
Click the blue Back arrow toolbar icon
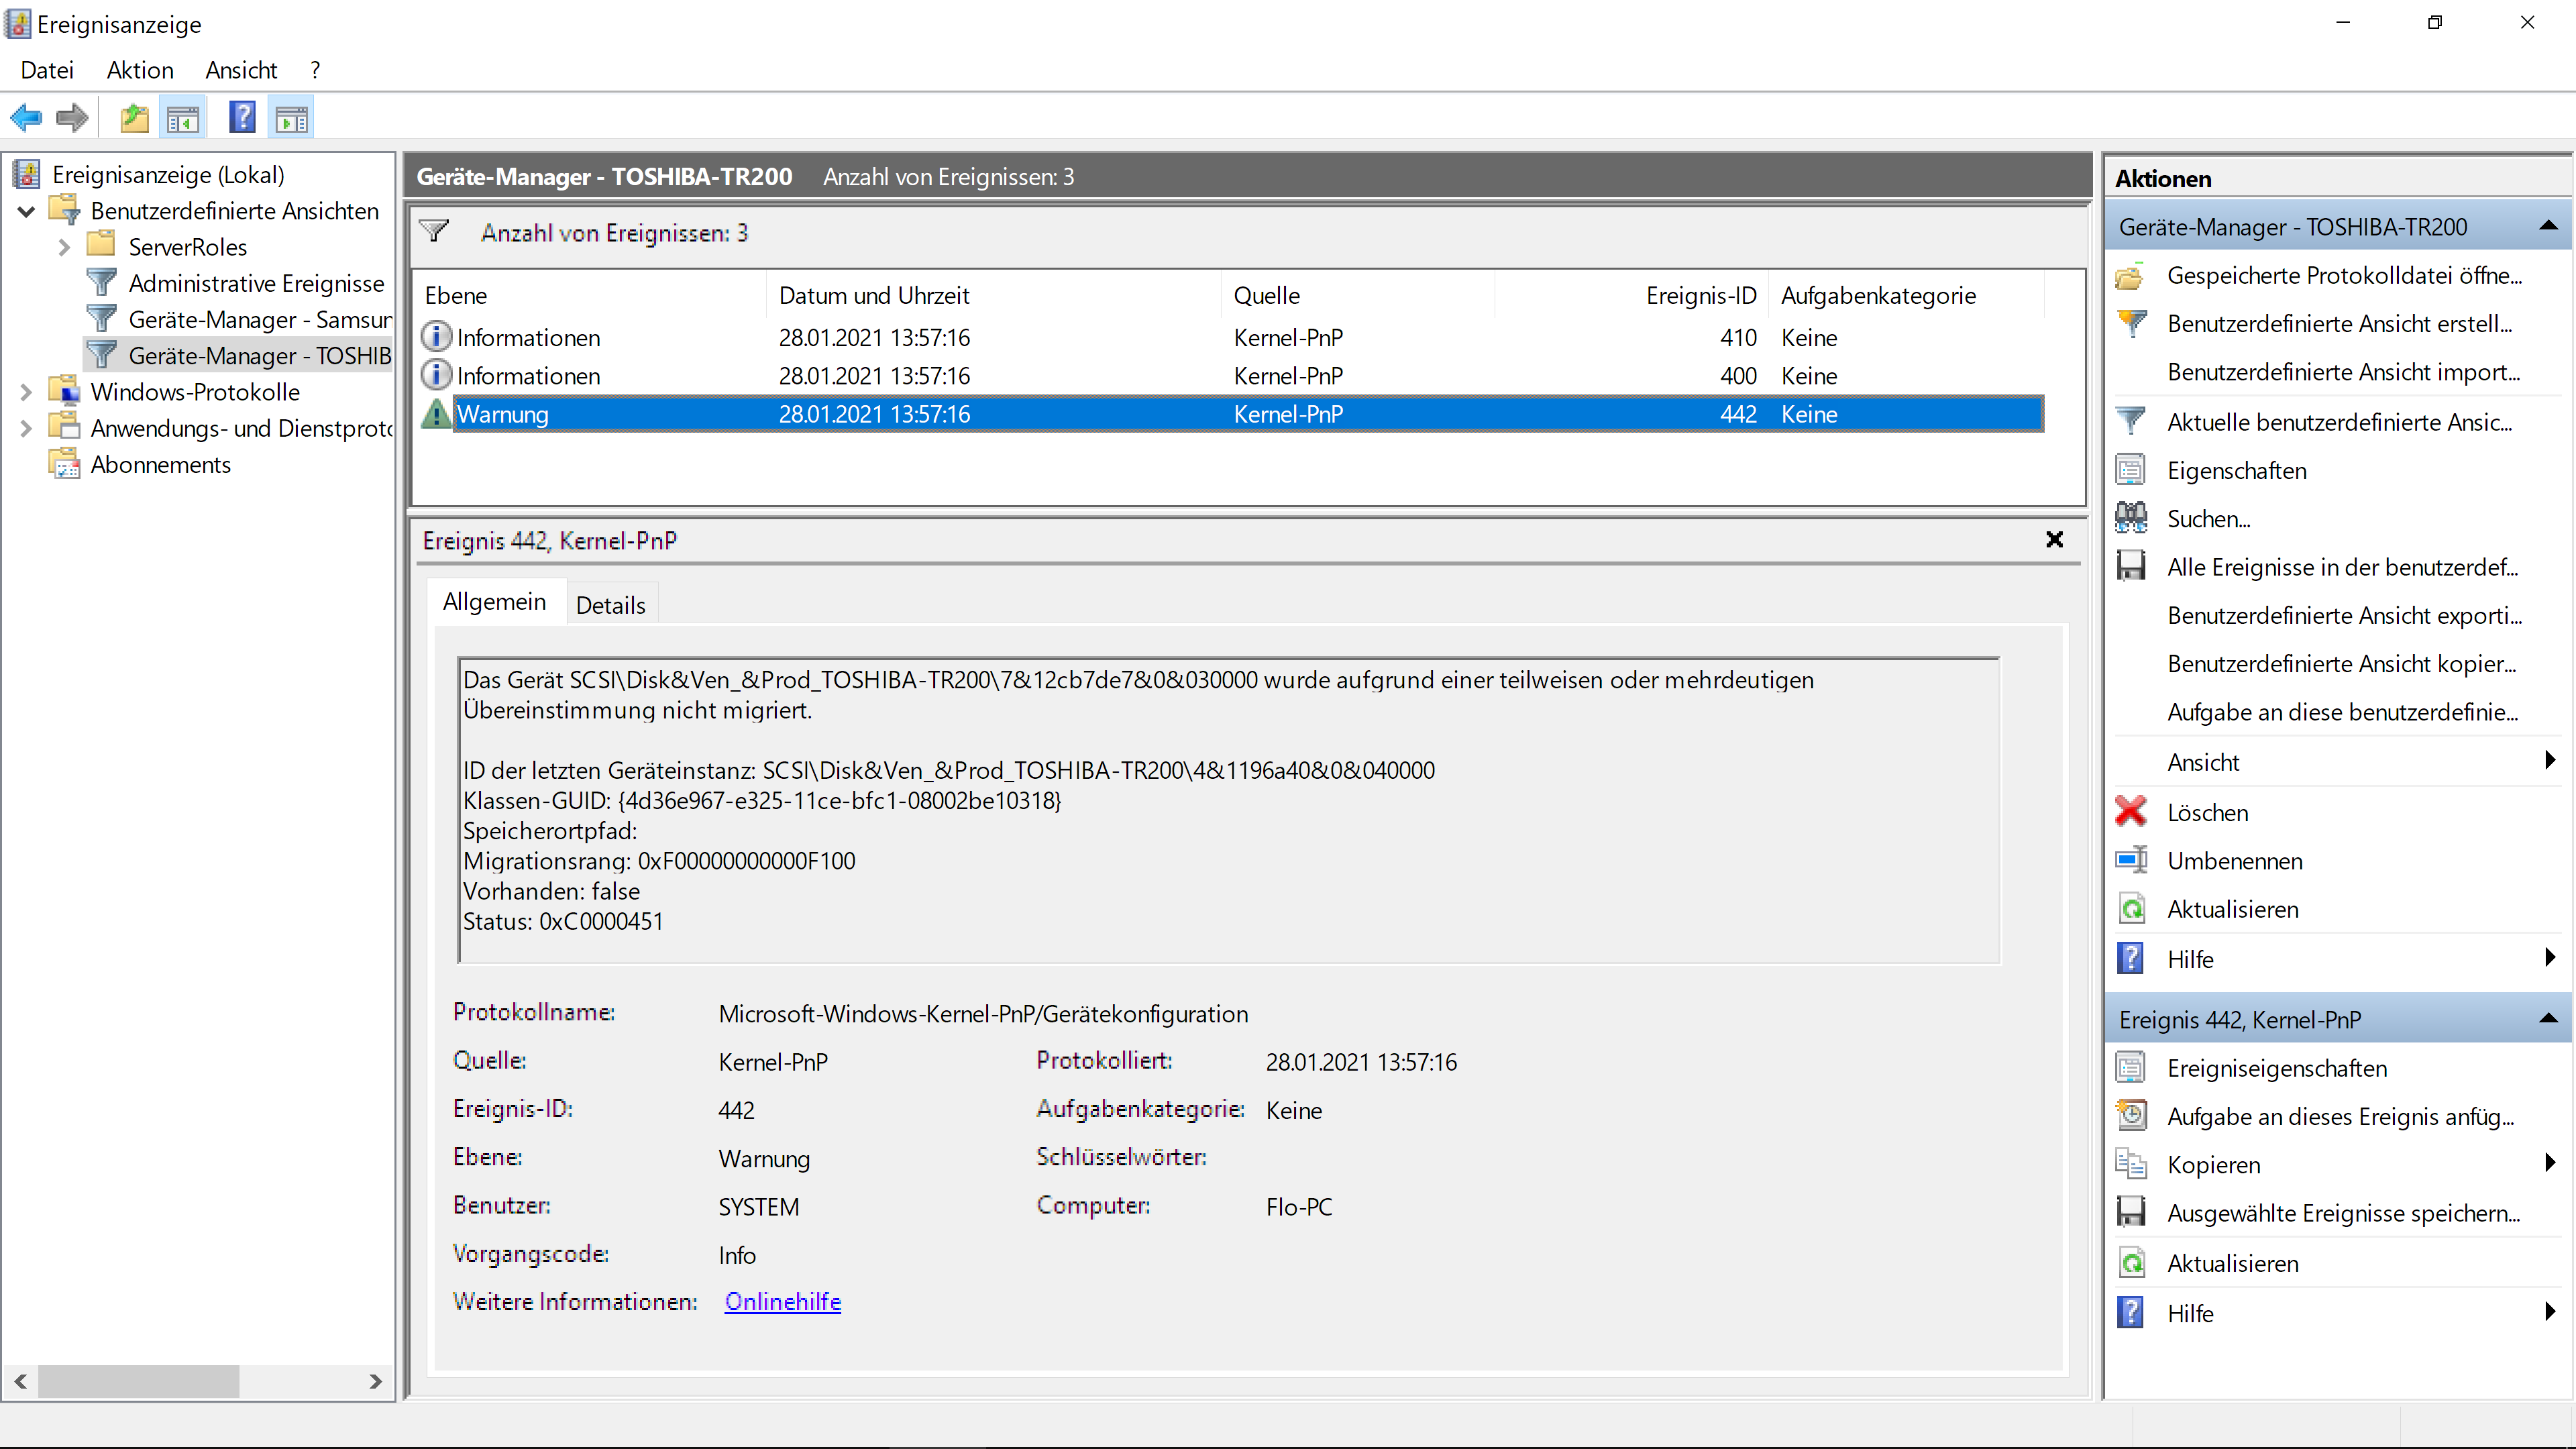tap(27, 118)
